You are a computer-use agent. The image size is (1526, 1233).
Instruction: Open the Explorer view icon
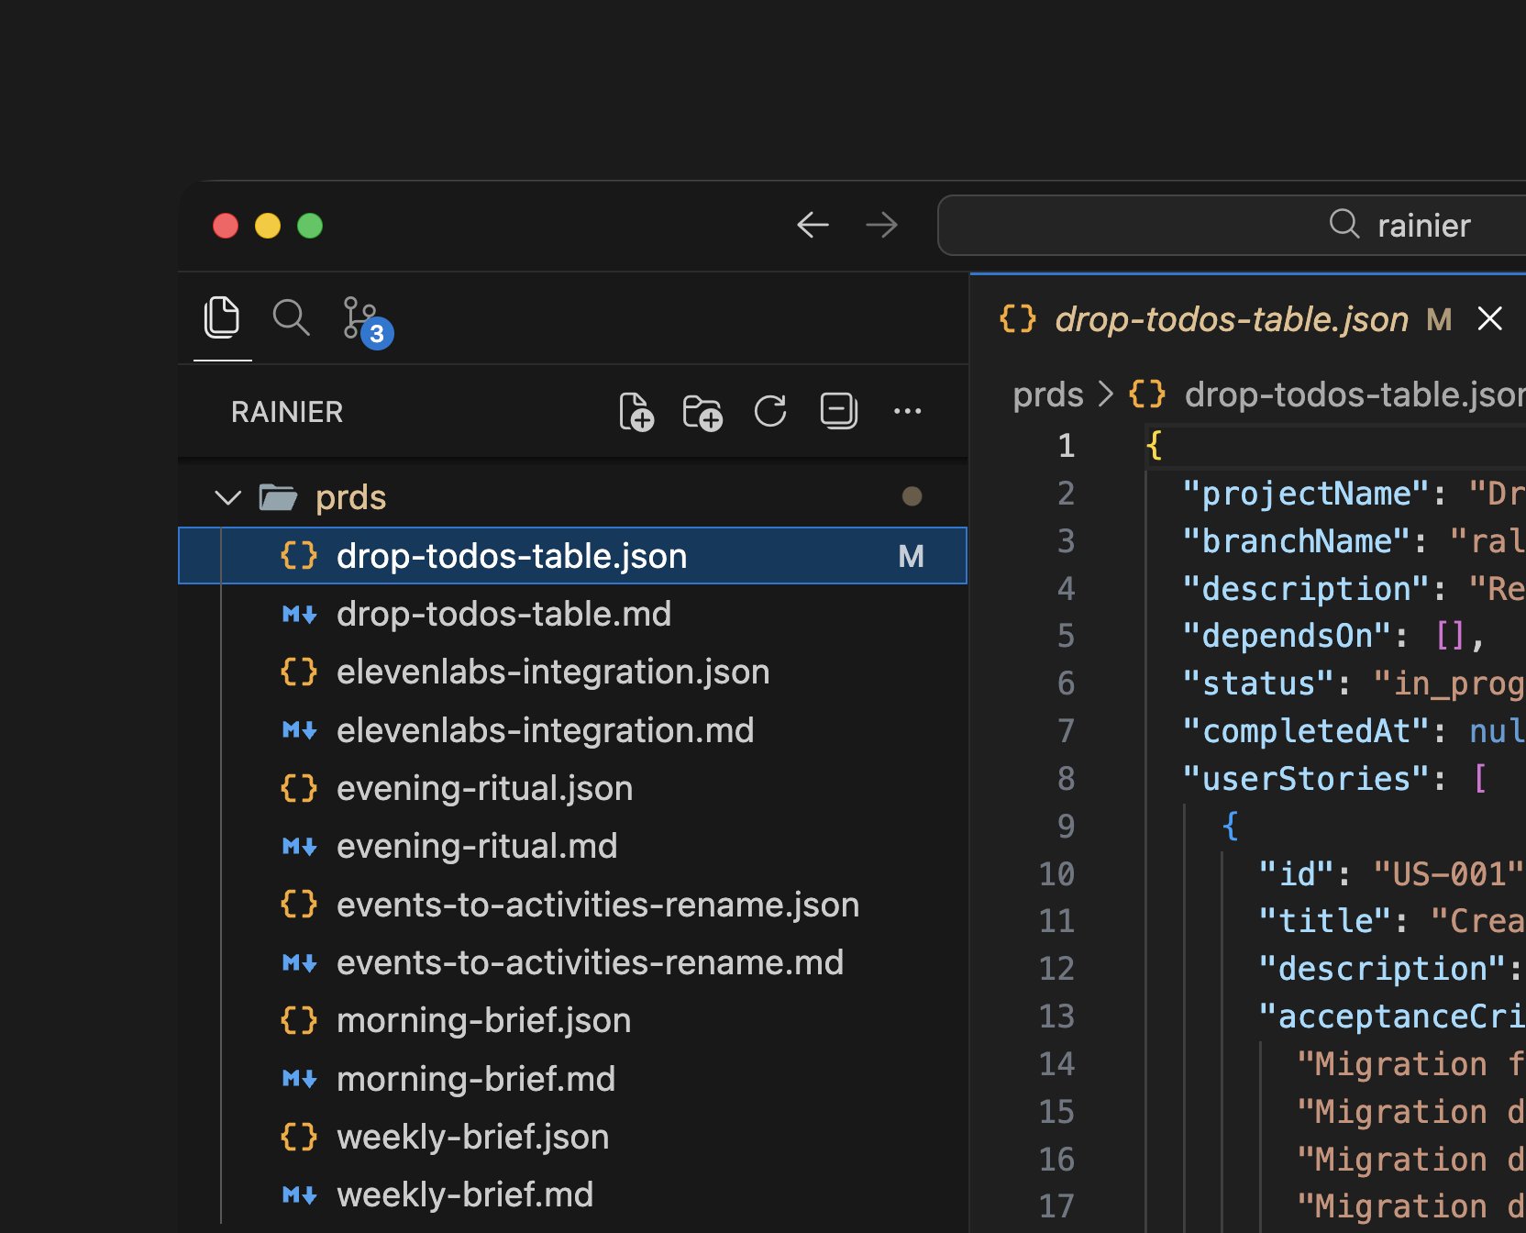[x=222, y=318]
